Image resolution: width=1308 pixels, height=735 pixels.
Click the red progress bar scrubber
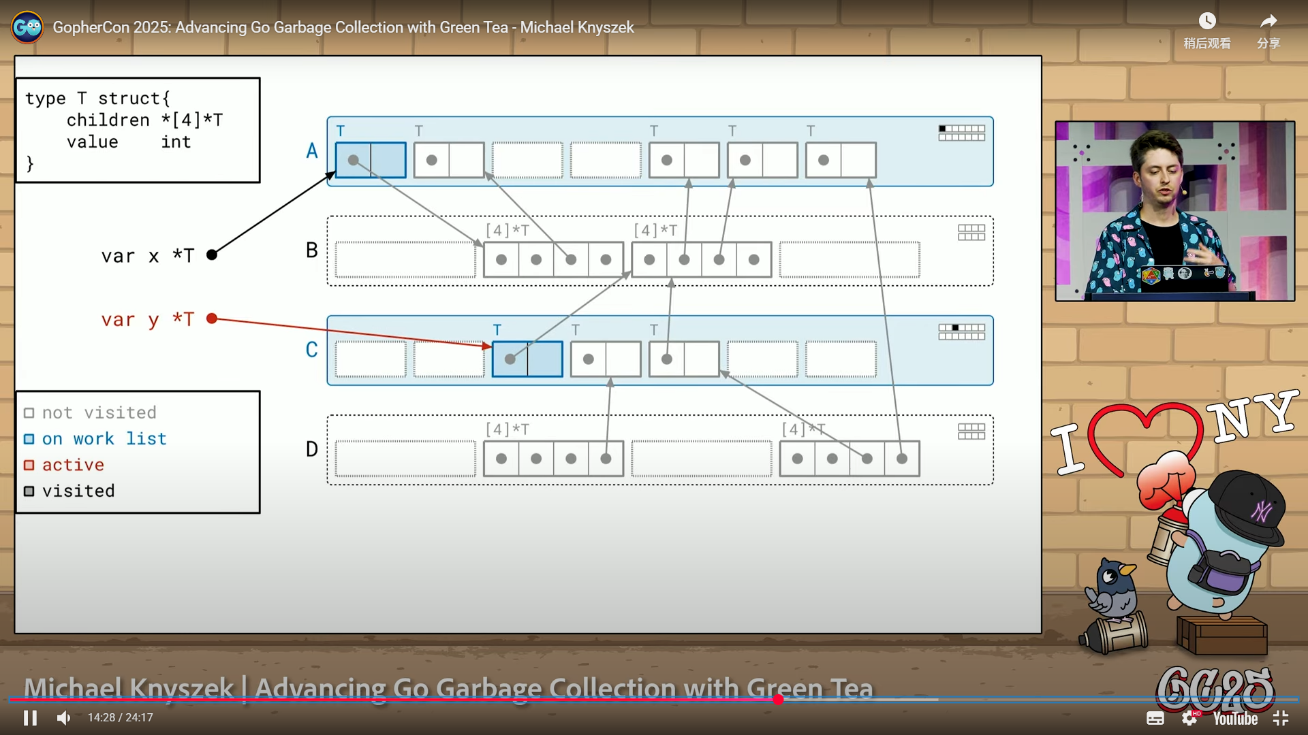(778, 699)
